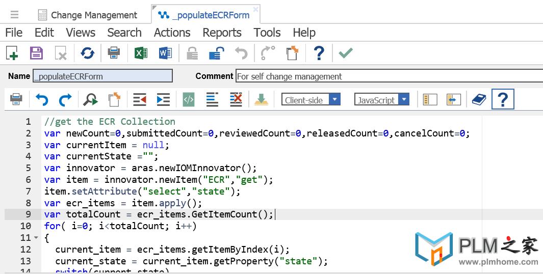Switch to the Change Management tab

pos(87,15)
